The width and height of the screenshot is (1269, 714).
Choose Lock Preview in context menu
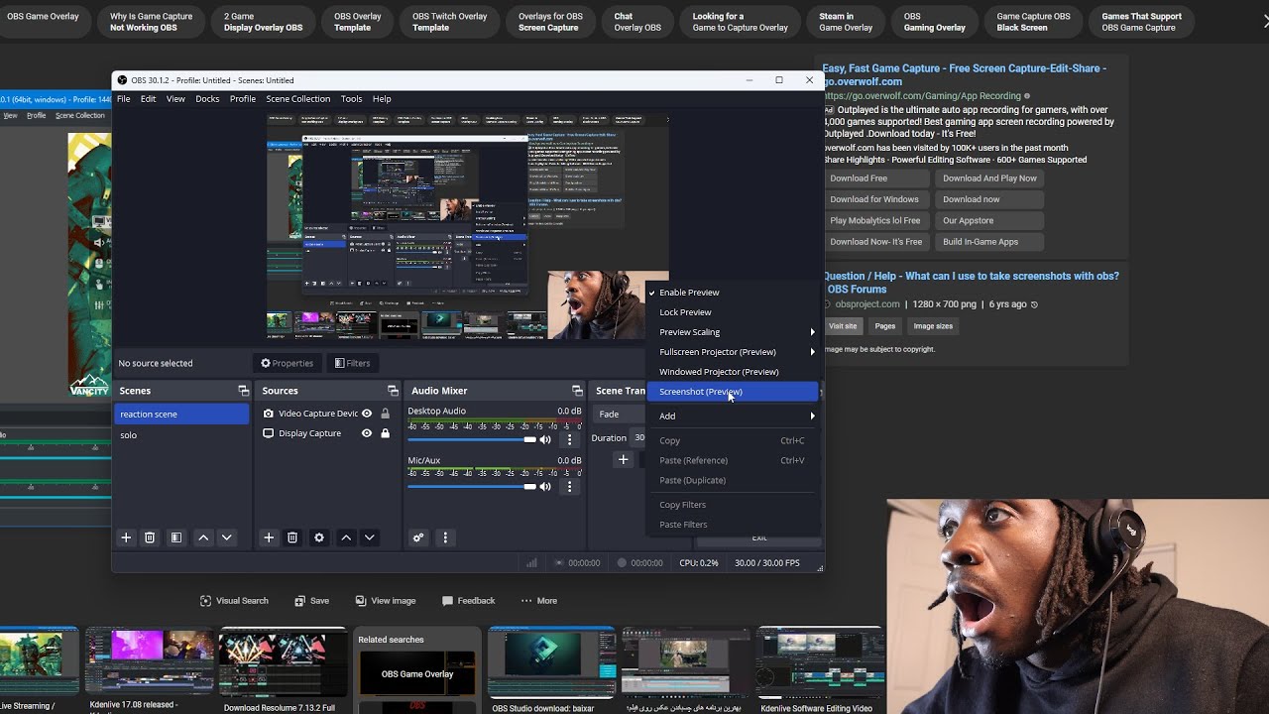coord(732,312)
